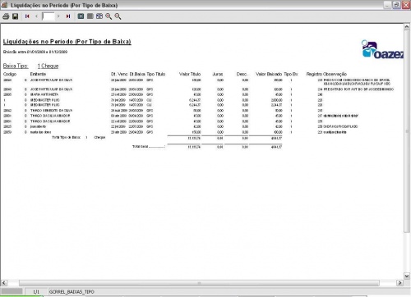Click the page number input field

pyautogui.click(x=48, y=16)
